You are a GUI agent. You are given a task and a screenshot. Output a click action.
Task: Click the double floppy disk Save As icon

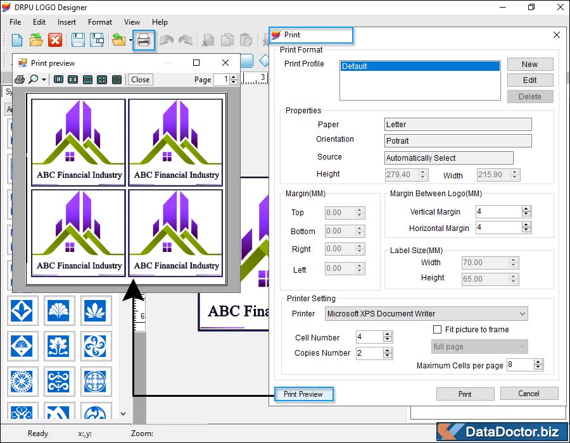[x=97, y=40]
